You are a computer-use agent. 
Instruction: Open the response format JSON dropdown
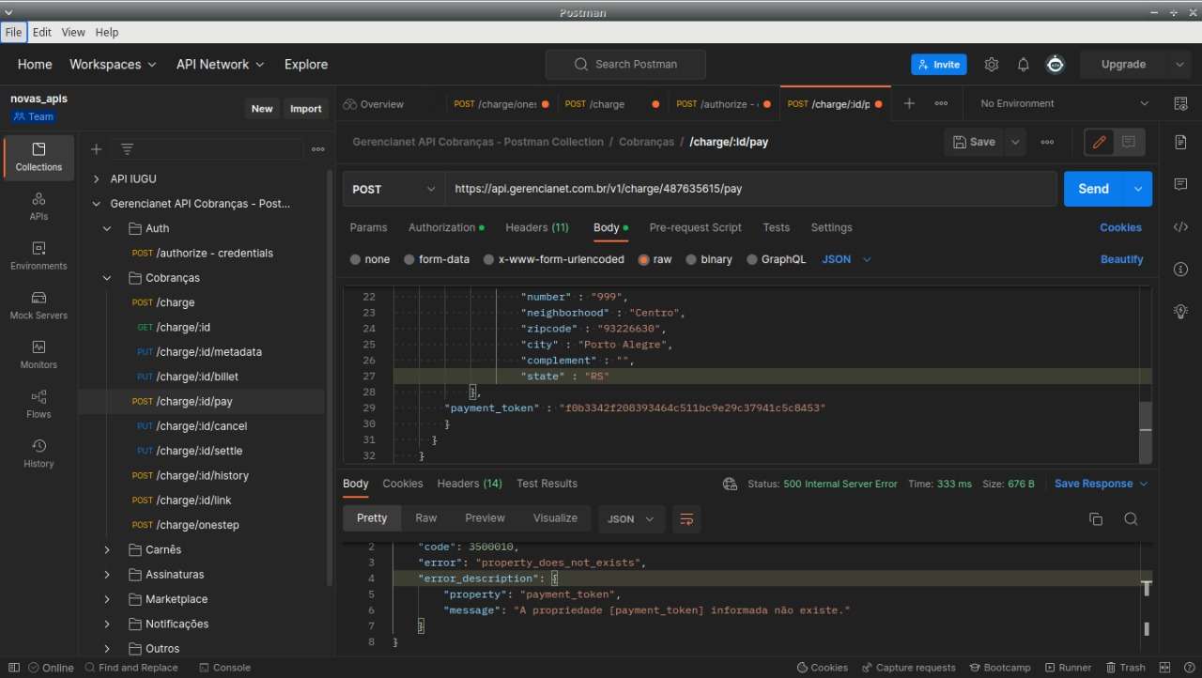[x=631, y=518]
